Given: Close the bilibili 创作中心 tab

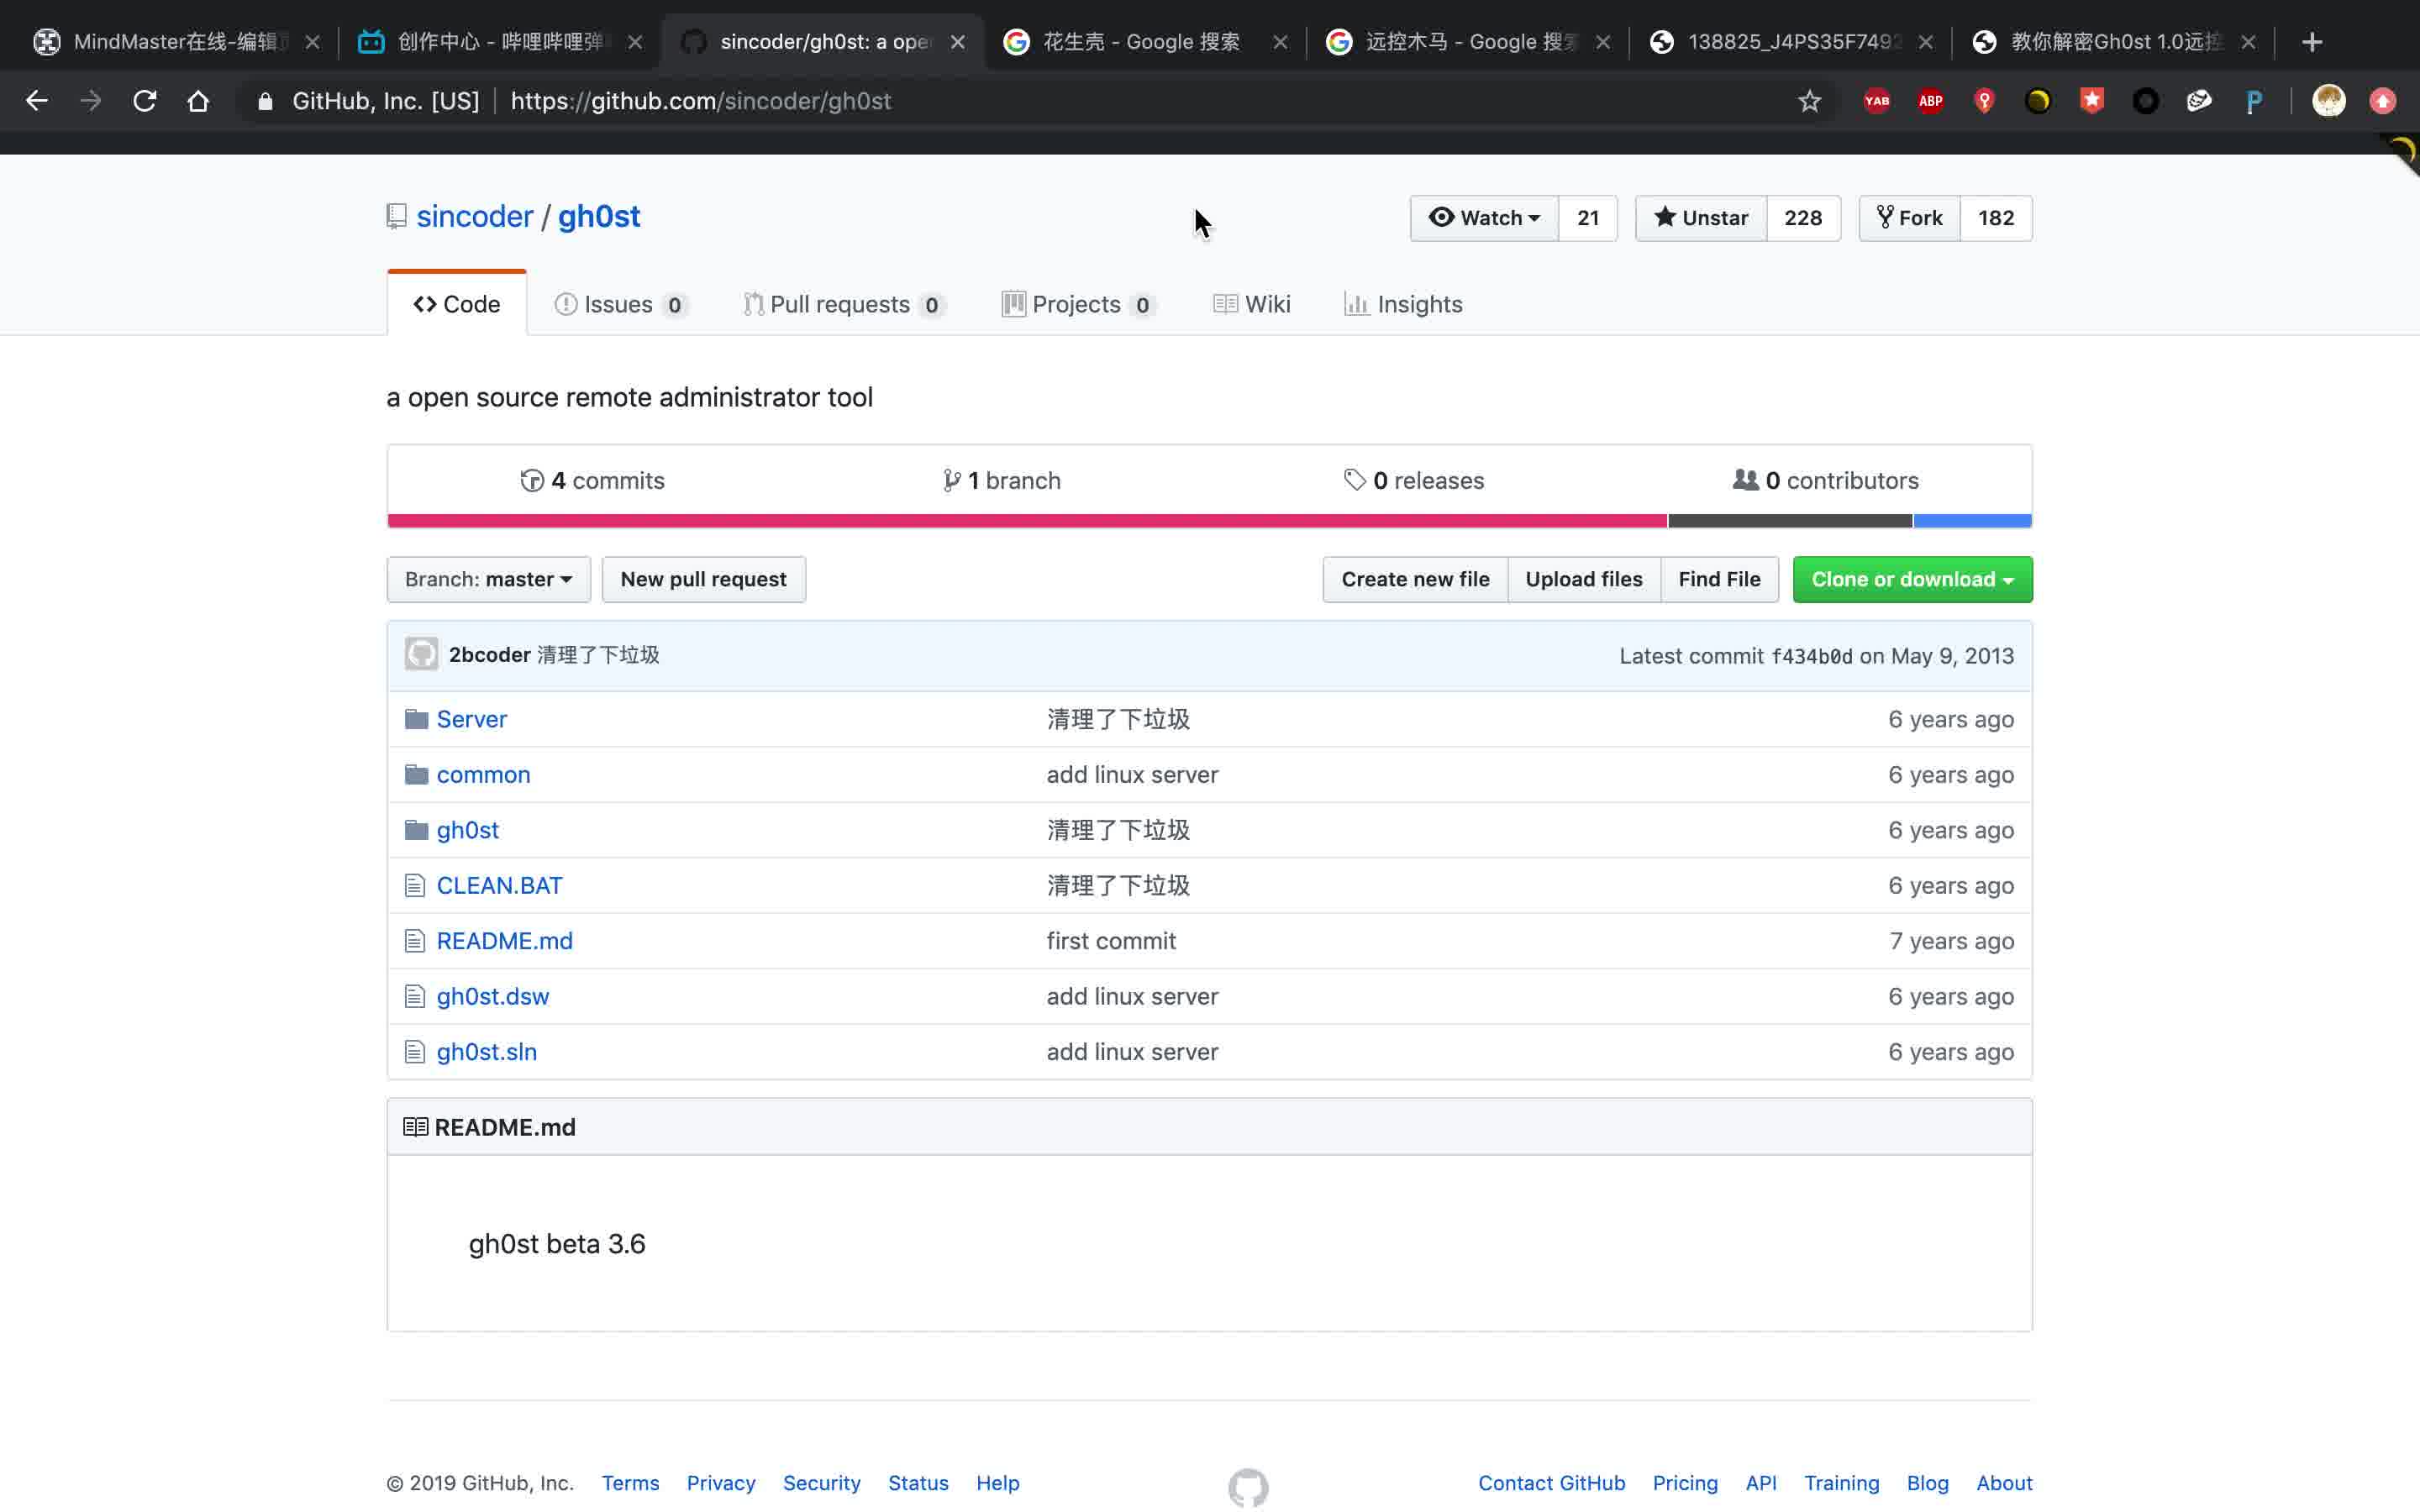Looking at the screenshot, I should (x=635, y=42).
